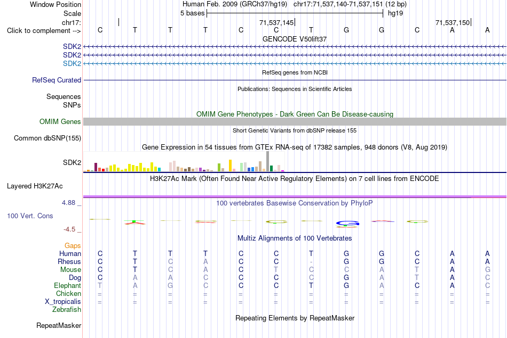
Task: Open 'RefSeq genes from NCBI' track title
Action: tap(295, 72)
